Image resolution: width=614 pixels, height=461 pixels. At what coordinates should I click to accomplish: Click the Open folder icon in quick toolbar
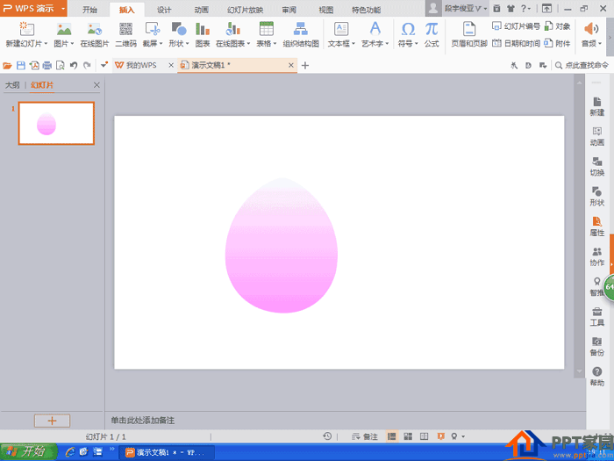tap(7, 66)
